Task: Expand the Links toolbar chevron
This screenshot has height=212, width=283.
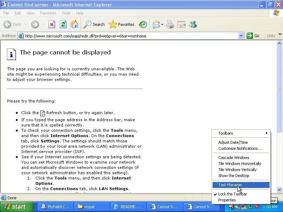Action: (x=280, y=34)
